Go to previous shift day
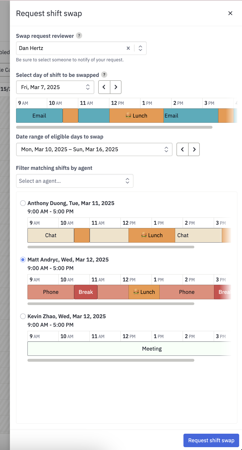Viewport: 242px width, 450px height. click(104, 87)
